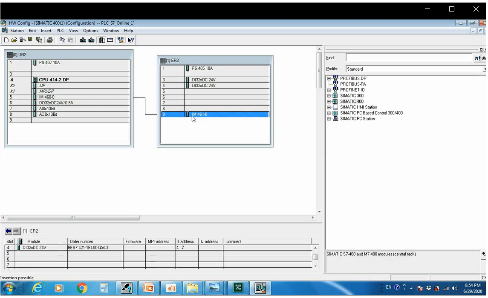The image size is (488, 298).
Task: Open the Profile dropdown set to Standard
Action: [x=416, y=69]
